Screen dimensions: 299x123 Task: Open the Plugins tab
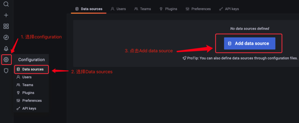pos(168,9)
